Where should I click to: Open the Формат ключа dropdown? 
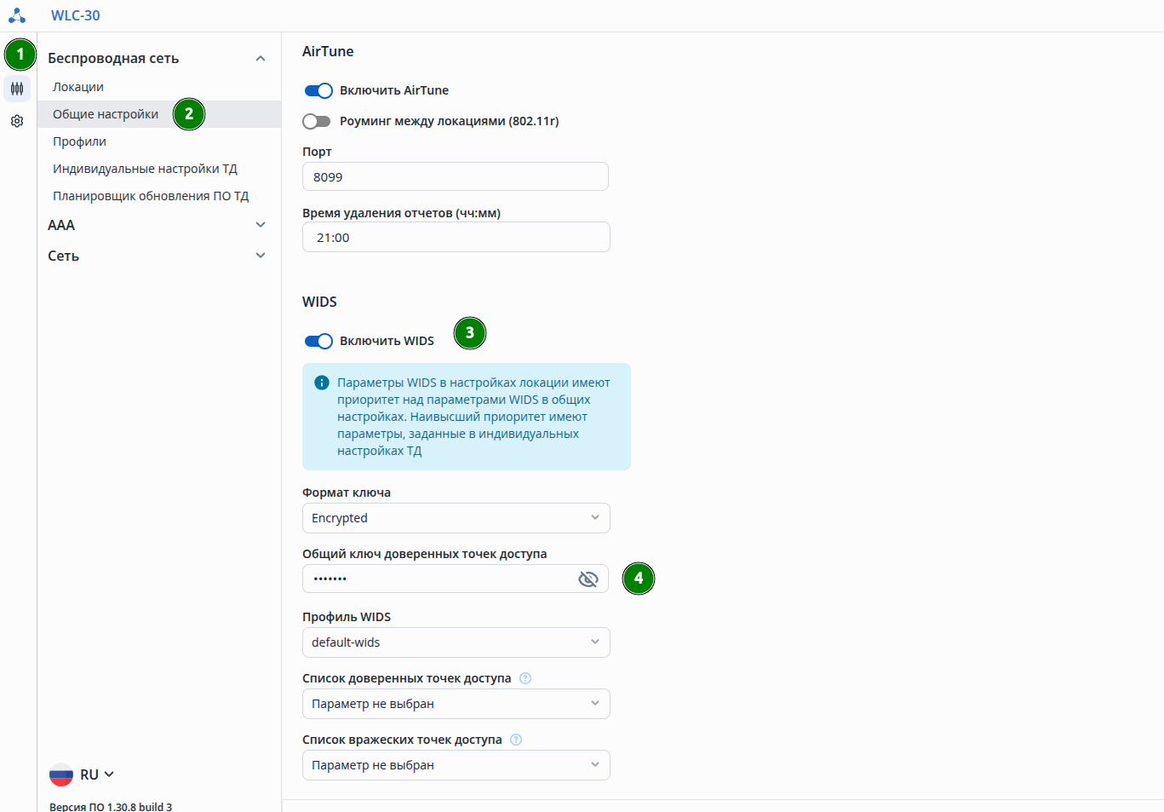click(x=456, y=518)
